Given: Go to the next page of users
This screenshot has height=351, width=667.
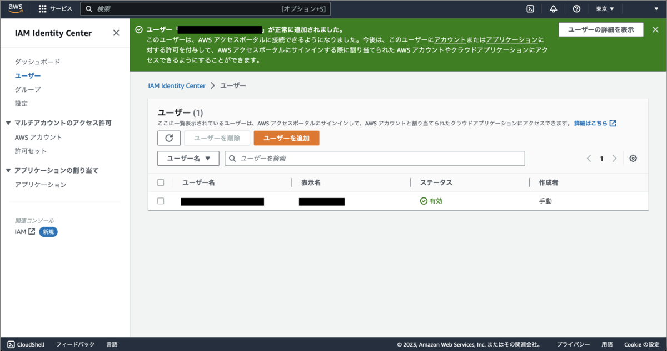Looking at the screenshot, I should pos(614,159).
